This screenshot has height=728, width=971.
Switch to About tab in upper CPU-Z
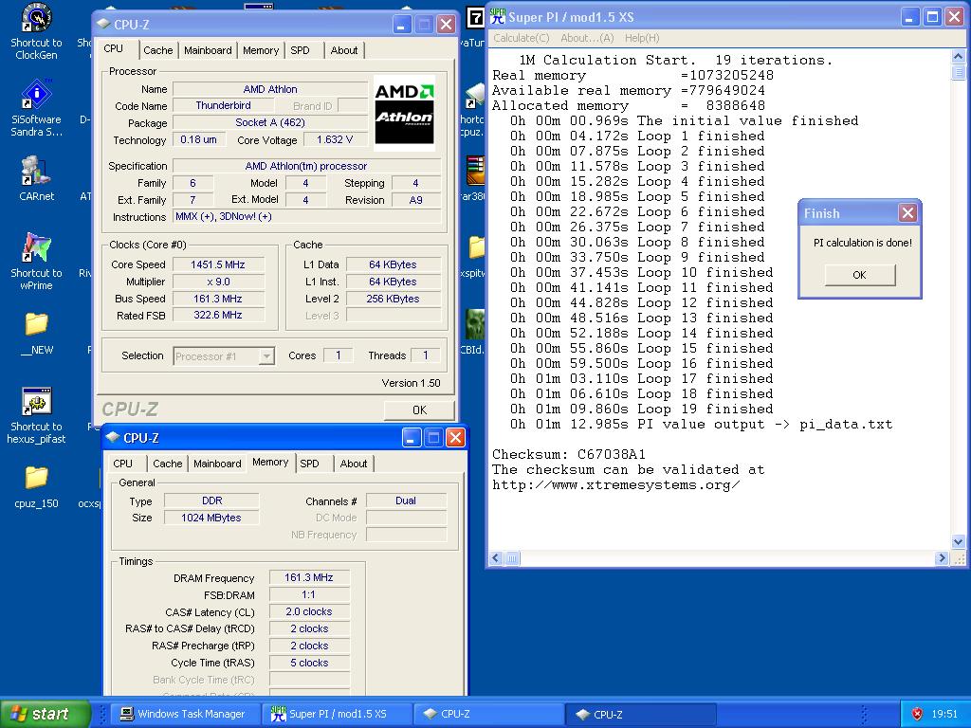click(x=343, y=50)
